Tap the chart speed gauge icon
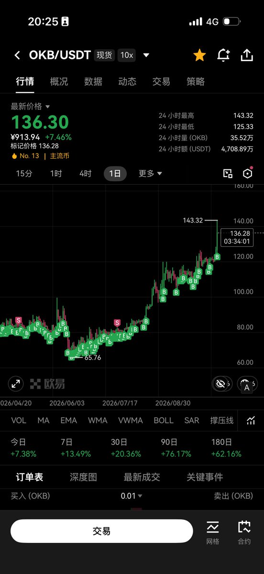This screenshot has height=574, width=264. point(248,384)
